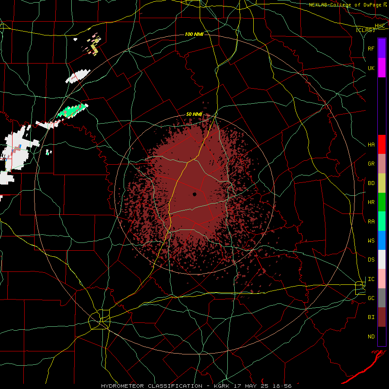The width and height of the screenshot is (389, 389).
Task: Click the HR legend label
Action: [x=371, y=202]
